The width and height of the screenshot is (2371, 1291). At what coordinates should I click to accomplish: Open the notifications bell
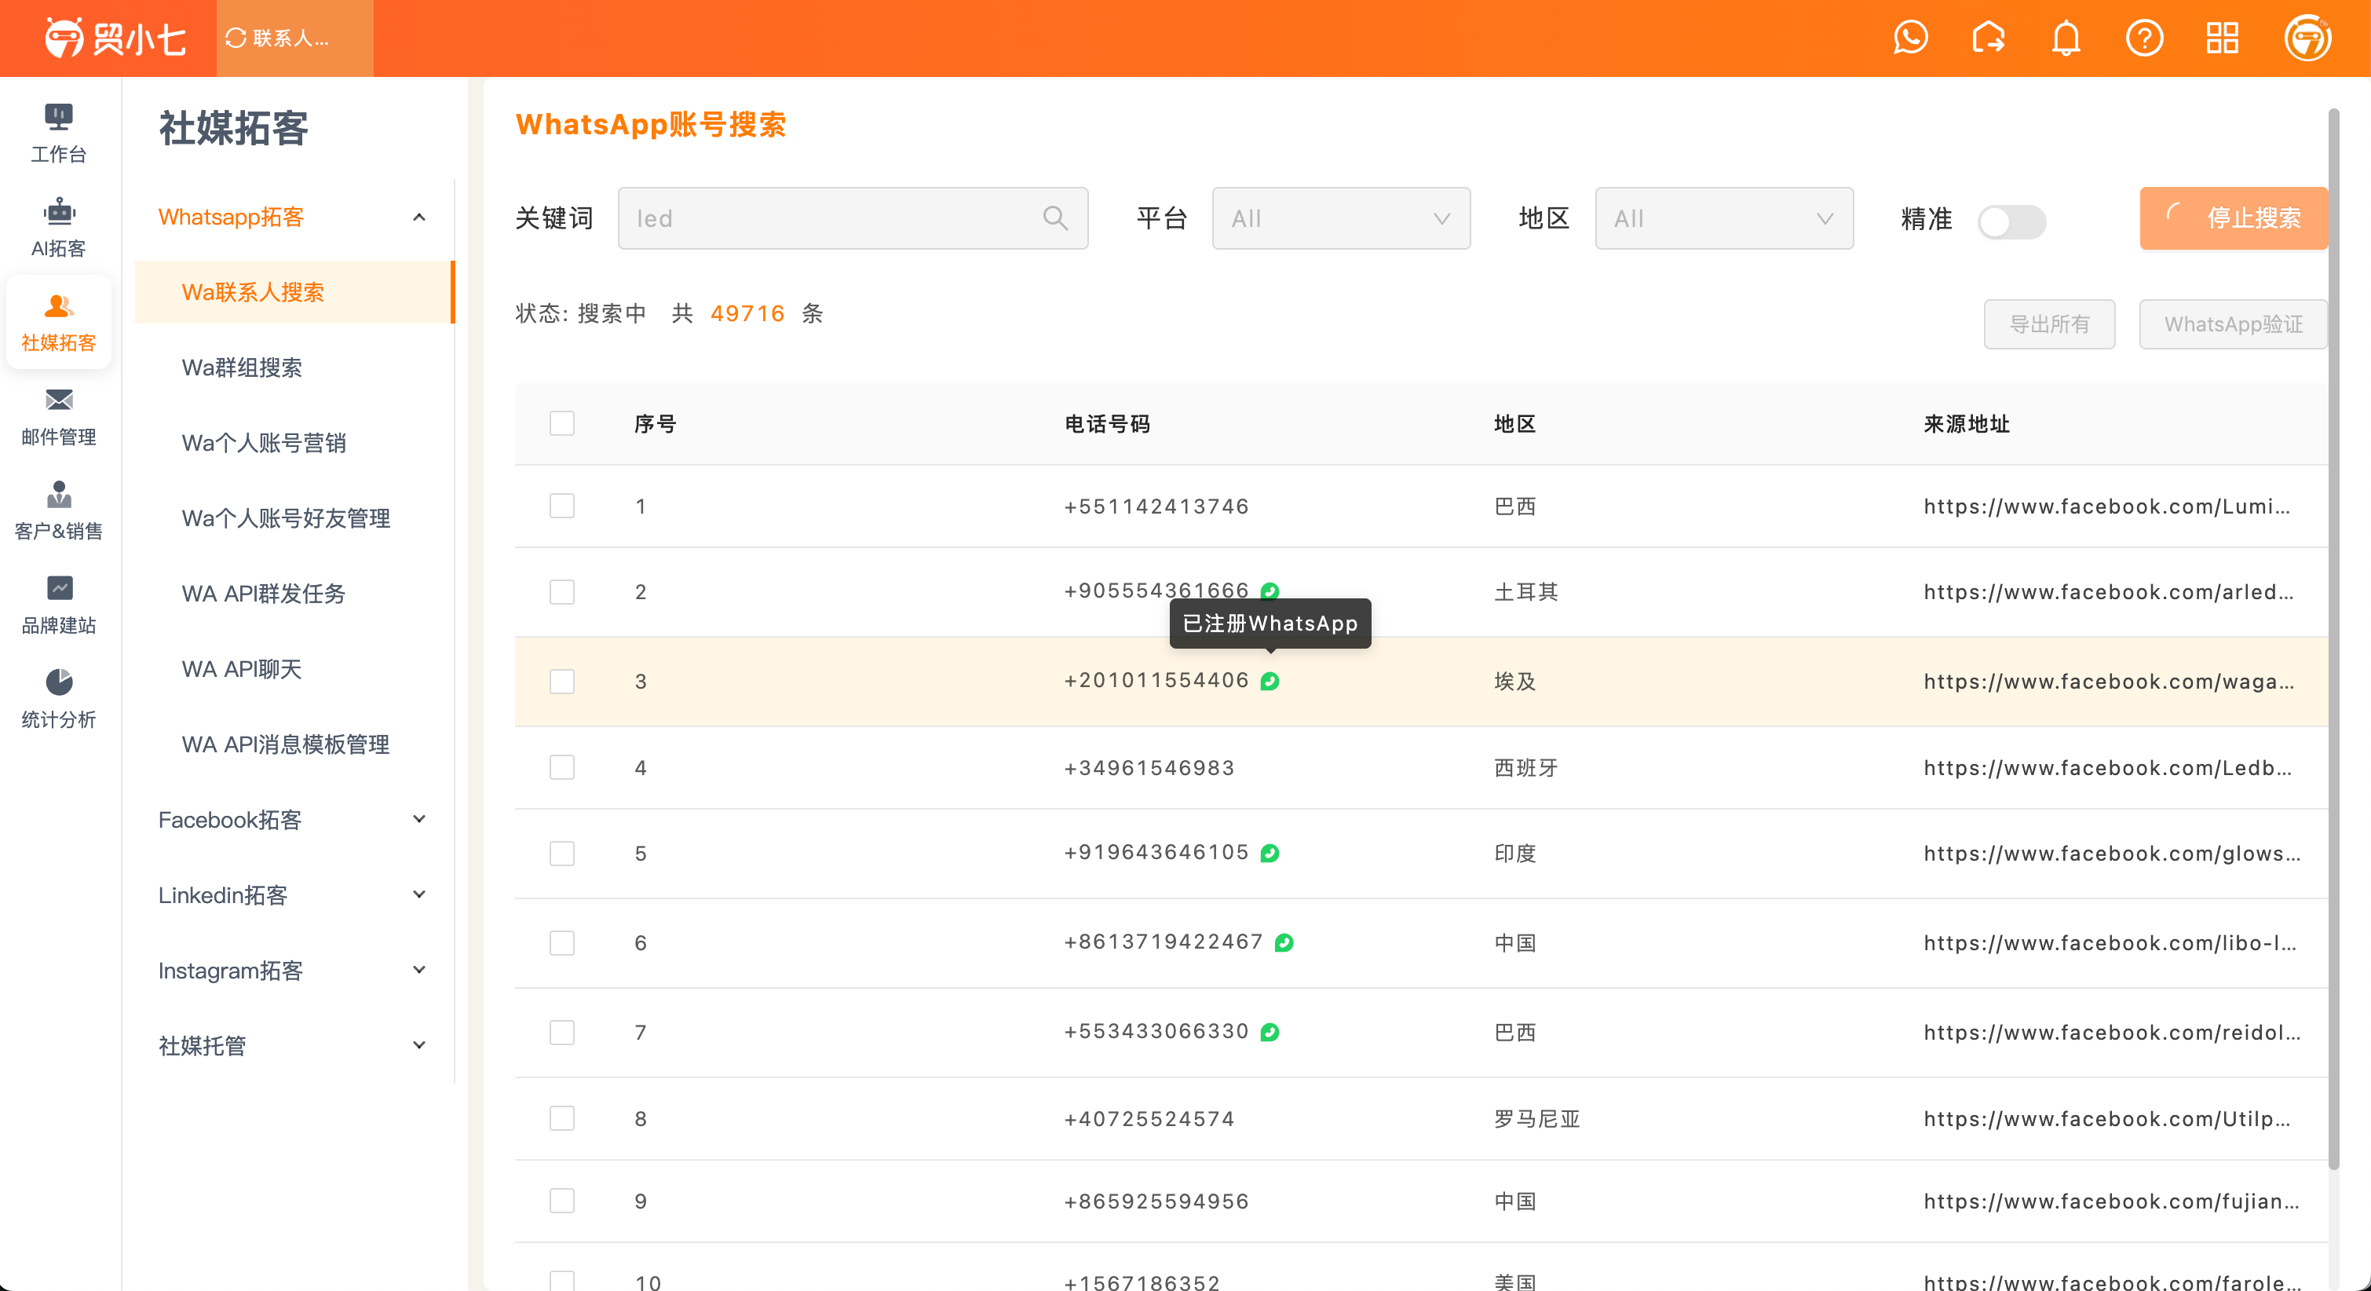(2066, 38)
